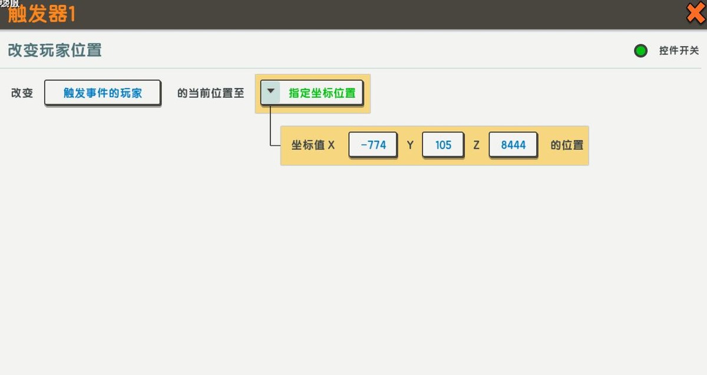Click the Z axis label
The height and width of the screenshot is (375, 707).
[x=477, y=145]
